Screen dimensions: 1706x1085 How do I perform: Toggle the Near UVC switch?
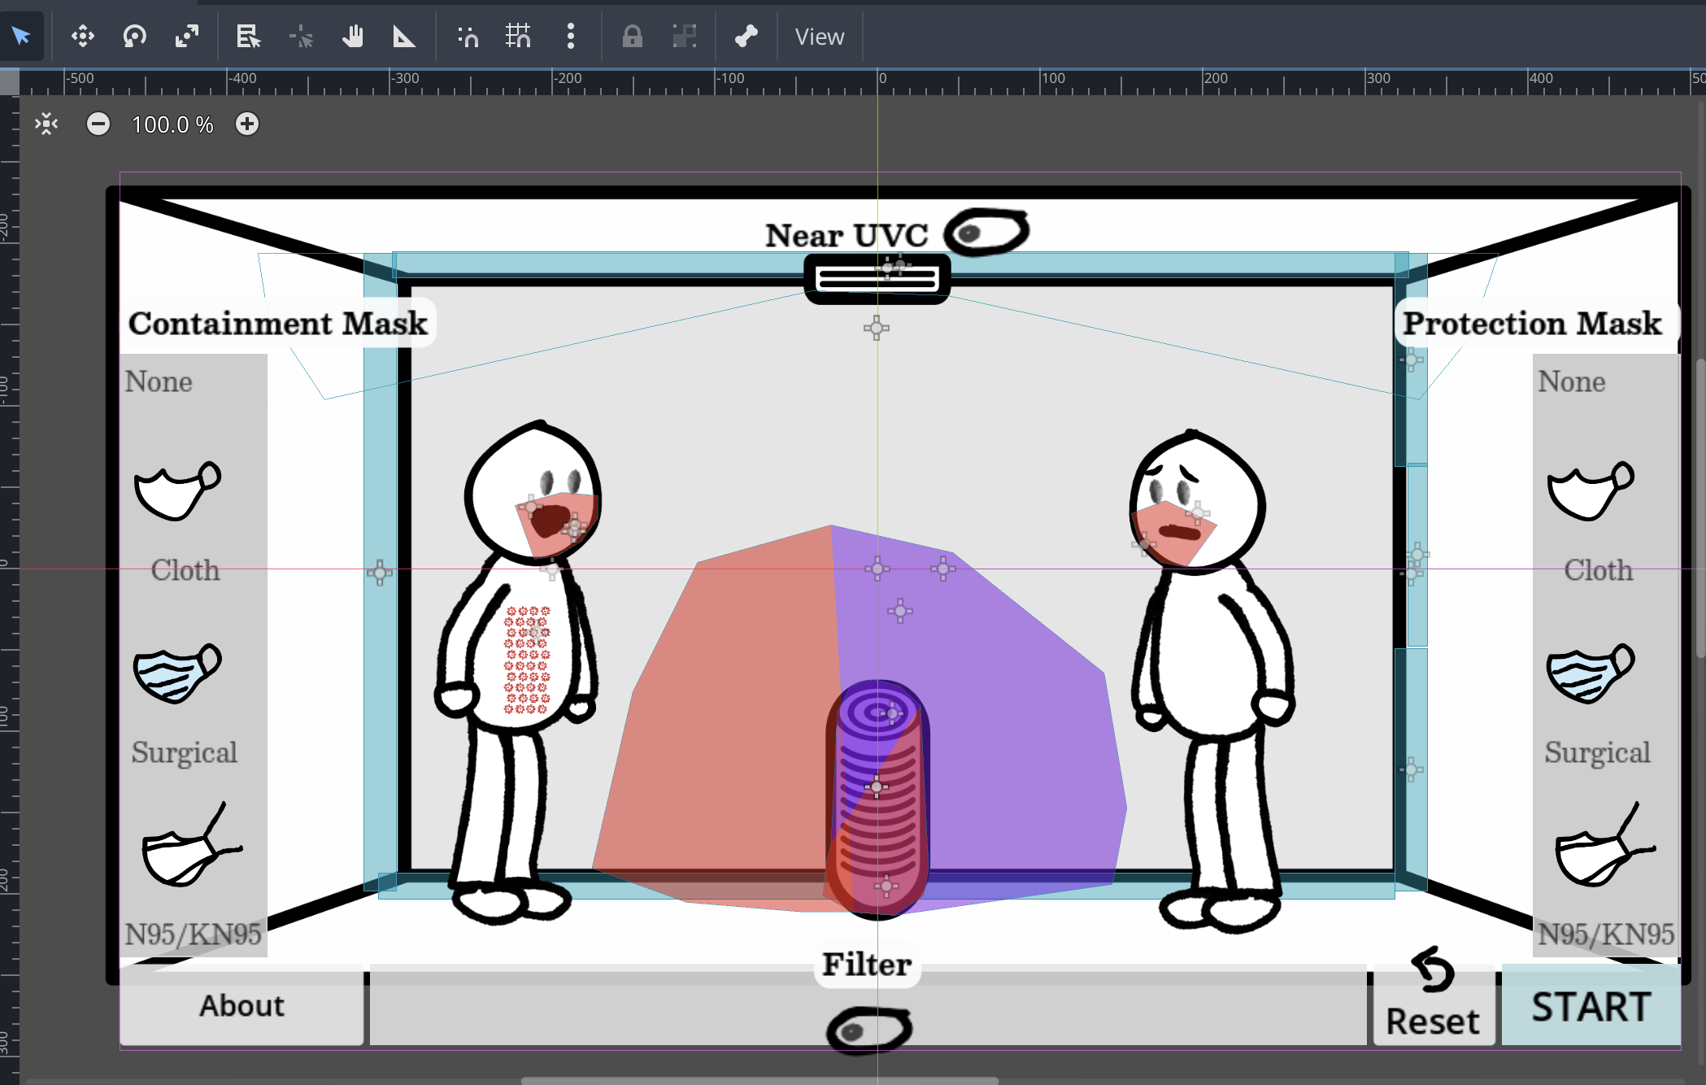[986, 233]
